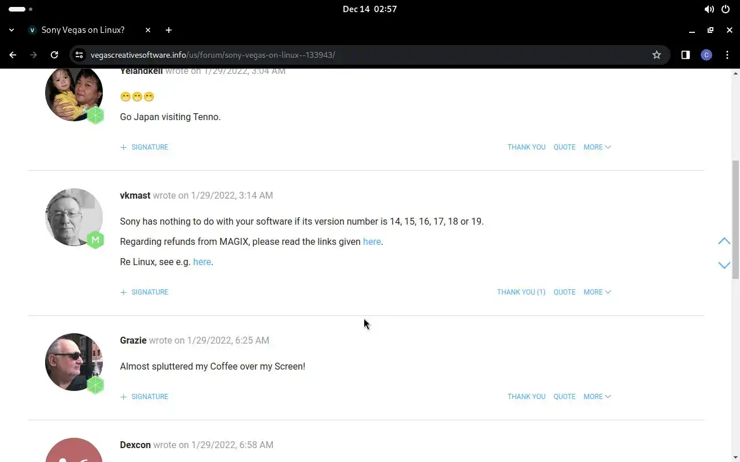Click the sentence starting 'Sony has nothing to do'
740x462 pixels.
click(302, 221)
